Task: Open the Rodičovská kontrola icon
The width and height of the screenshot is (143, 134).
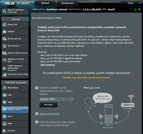Action: (4, 53)
